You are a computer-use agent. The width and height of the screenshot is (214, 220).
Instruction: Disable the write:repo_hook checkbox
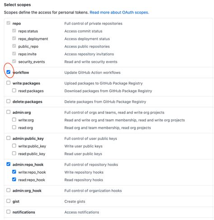[14, 172]
